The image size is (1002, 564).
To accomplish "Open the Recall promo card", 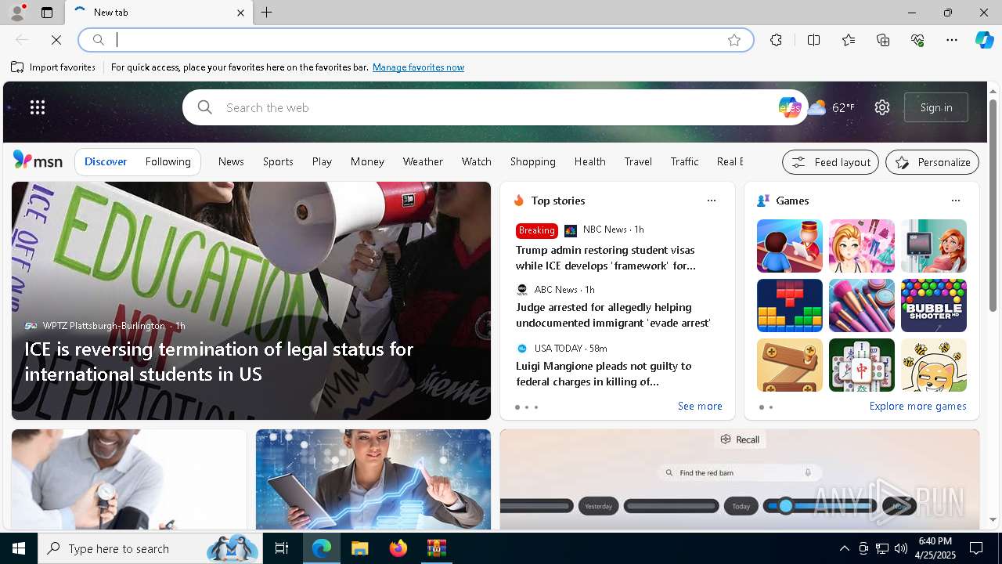I will tap(740, 479).
